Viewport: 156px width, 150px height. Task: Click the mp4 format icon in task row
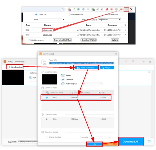[31, 77]
